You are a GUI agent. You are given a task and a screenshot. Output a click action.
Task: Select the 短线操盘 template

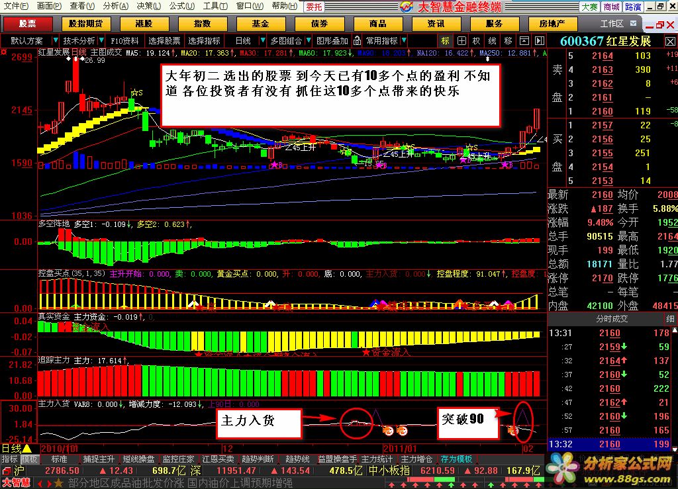point(138,459)
